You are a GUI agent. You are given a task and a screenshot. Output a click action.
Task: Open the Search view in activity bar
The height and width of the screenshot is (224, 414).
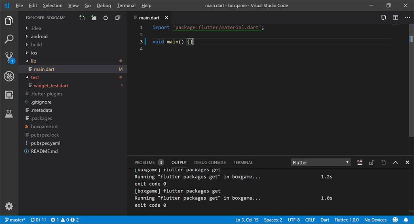[9, 39]
